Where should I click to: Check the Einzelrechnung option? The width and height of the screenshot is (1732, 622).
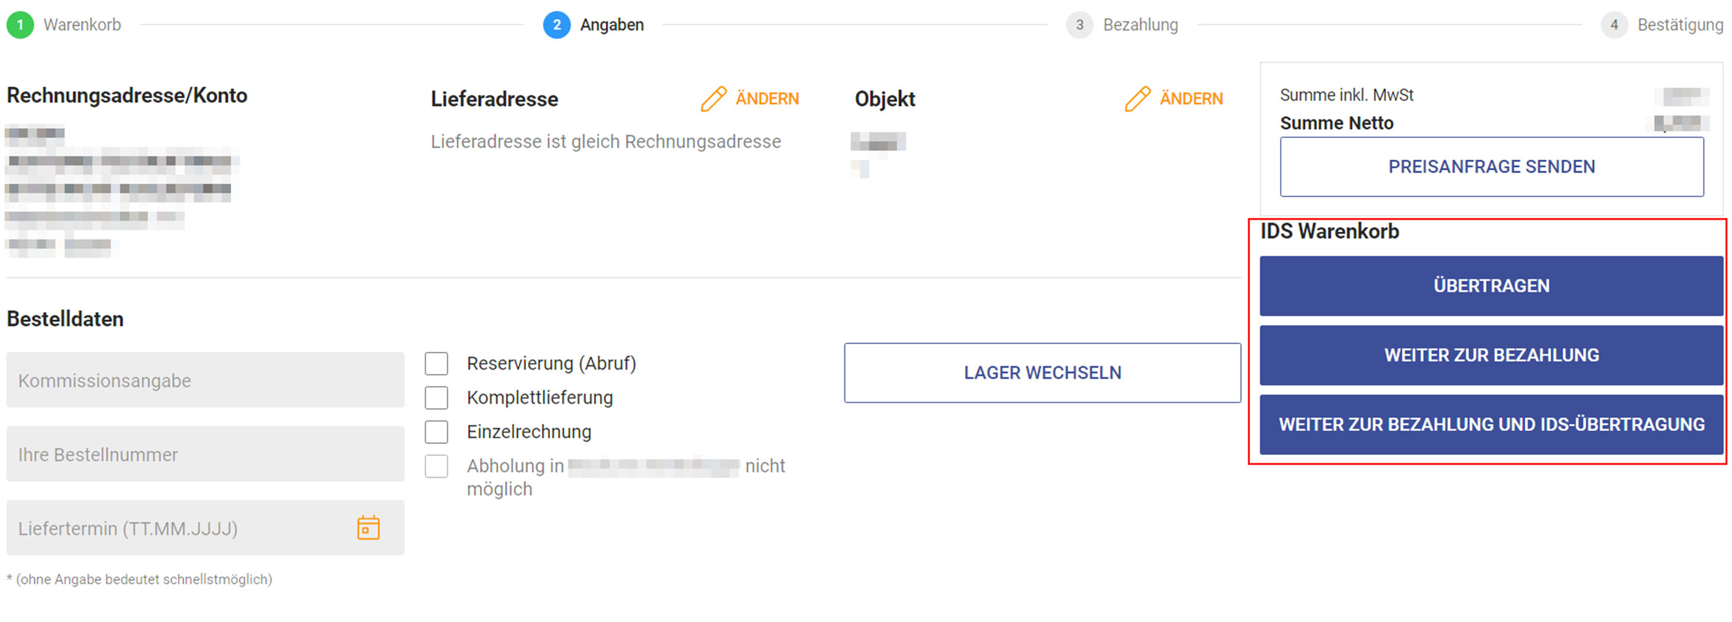click(436, 432)
